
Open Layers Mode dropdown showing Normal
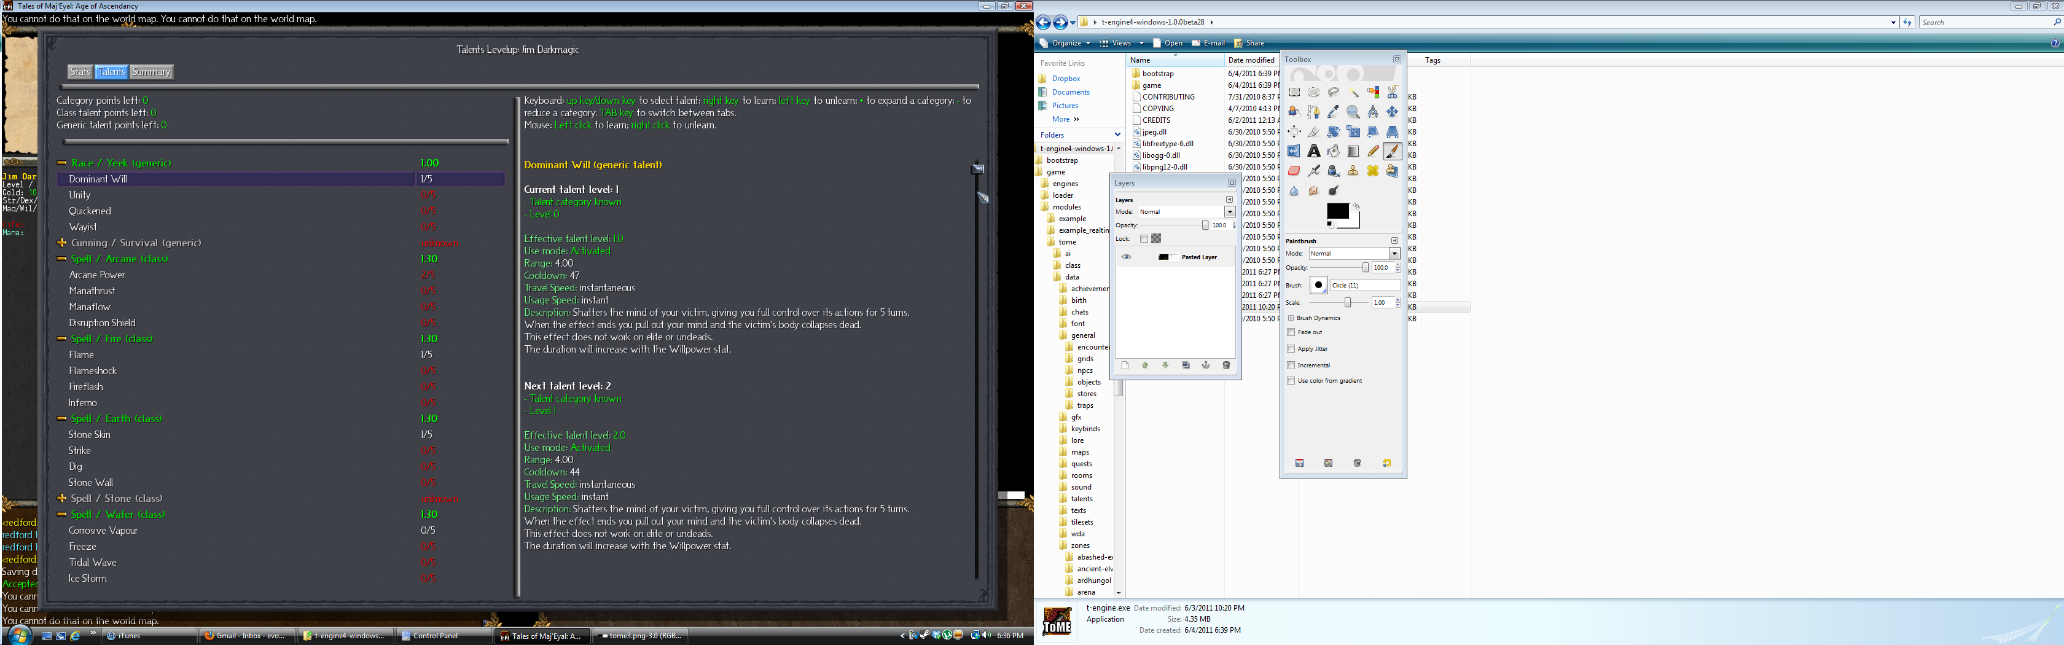coord(1187,211)
